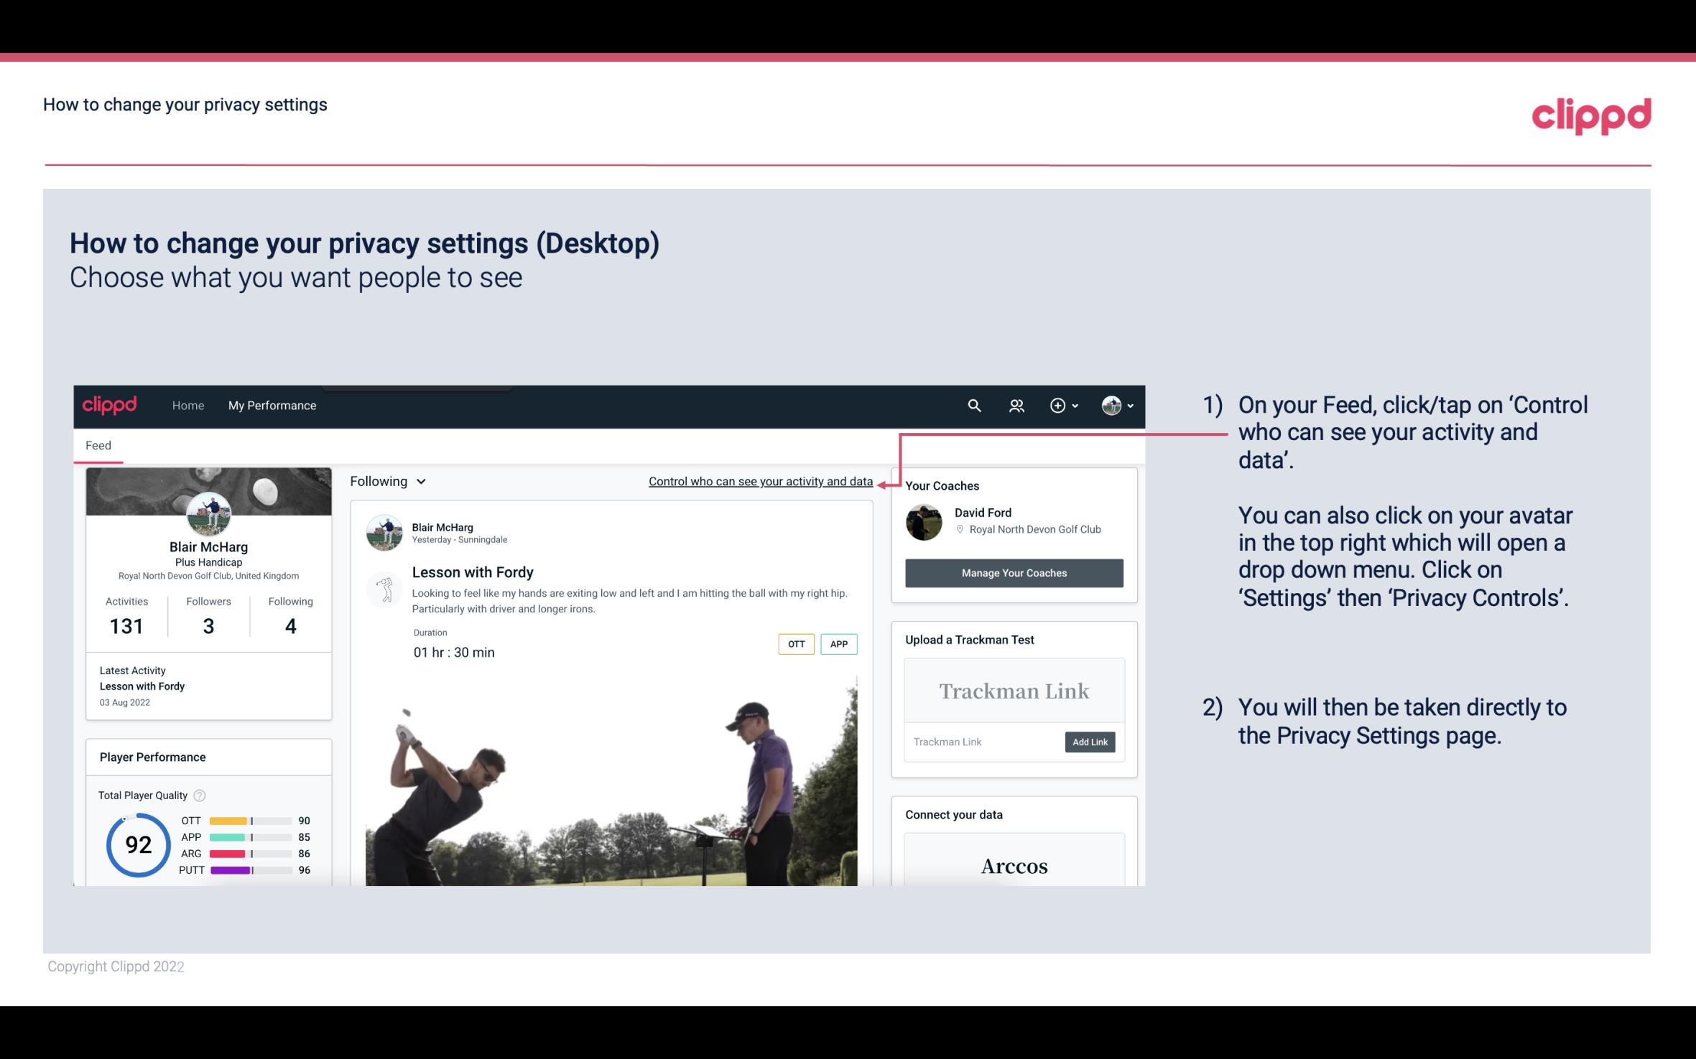The image size is (1696, 1059).
Task: Click the Home menu item
Action: tap(187, 405)
